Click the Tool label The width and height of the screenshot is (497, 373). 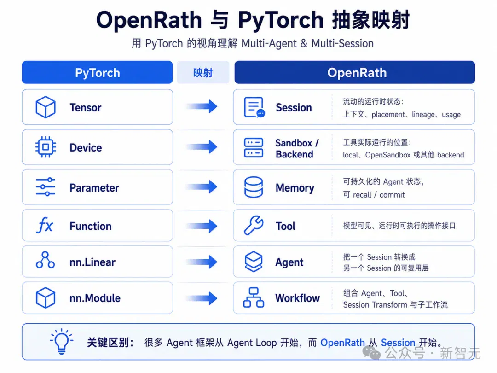point(286,226)
